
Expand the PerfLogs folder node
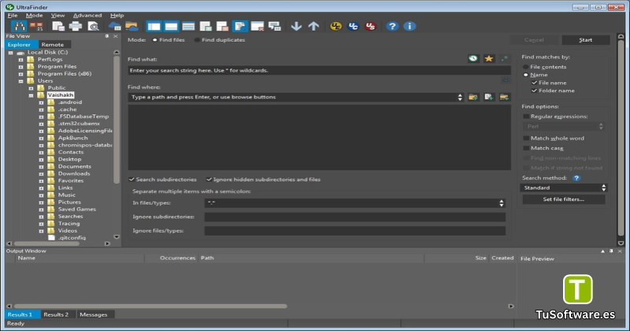coord(21,60)
